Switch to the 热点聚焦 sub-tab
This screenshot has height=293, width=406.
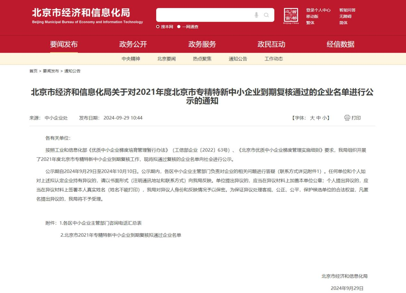(x=202, y=59)
